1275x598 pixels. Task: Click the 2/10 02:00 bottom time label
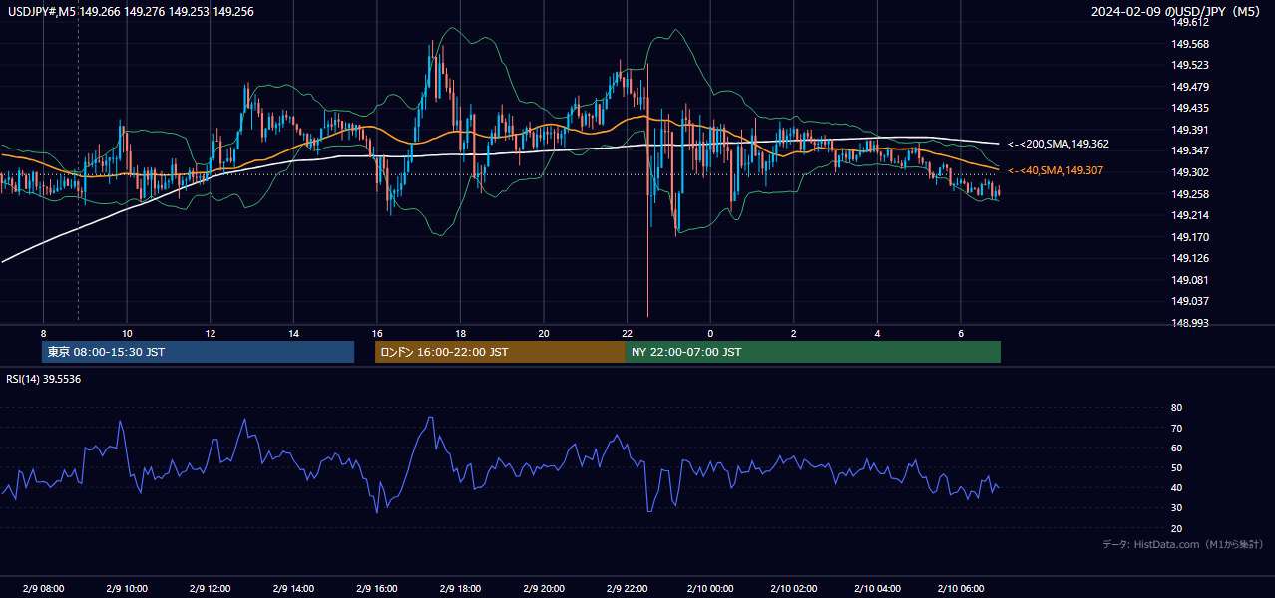pos(794,588)
